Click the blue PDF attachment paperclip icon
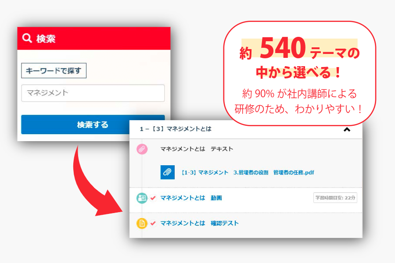Image resolution: width=395 pixels, height=263 pixels. (168, 172)
